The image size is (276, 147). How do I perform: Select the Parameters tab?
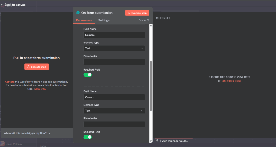coord(84,20)
